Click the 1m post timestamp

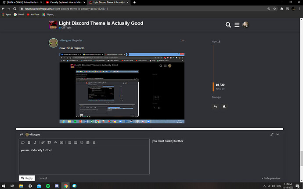(182, 40)
